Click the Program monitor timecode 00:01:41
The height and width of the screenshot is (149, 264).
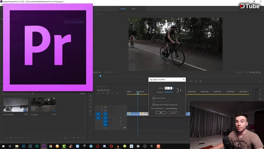(97, 72)
